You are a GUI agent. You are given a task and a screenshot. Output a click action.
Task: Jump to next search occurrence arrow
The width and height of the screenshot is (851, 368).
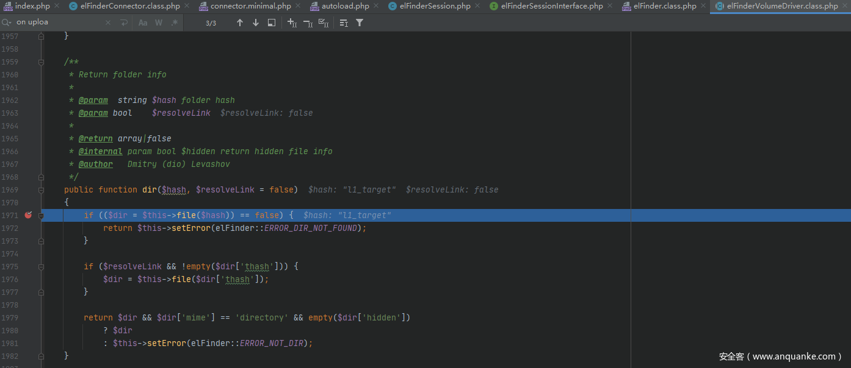[x=256, y=23]
